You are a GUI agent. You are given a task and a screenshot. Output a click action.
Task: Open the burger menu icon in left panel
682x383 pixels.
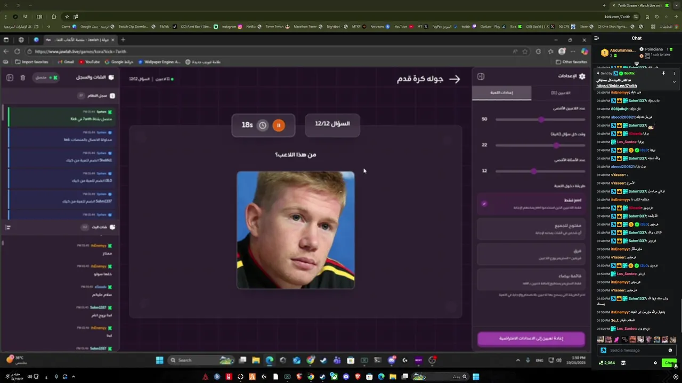point(7,227)
